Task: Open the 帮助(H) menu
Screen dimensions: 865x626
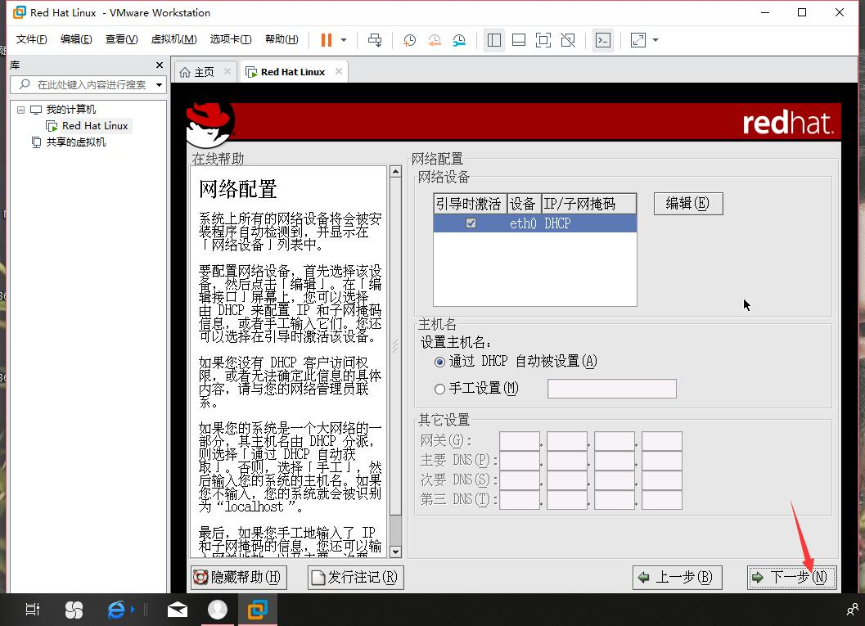Action: pos(282,39)
